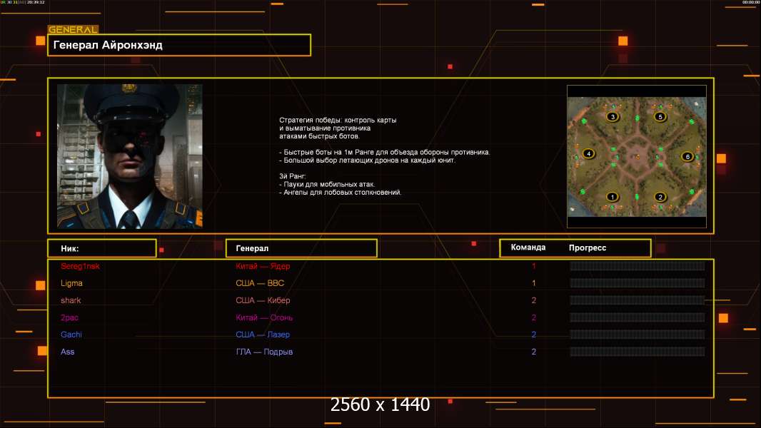Select start position 2 on the minimap
The height and width of the screenshot is (428, 761).
660,197
